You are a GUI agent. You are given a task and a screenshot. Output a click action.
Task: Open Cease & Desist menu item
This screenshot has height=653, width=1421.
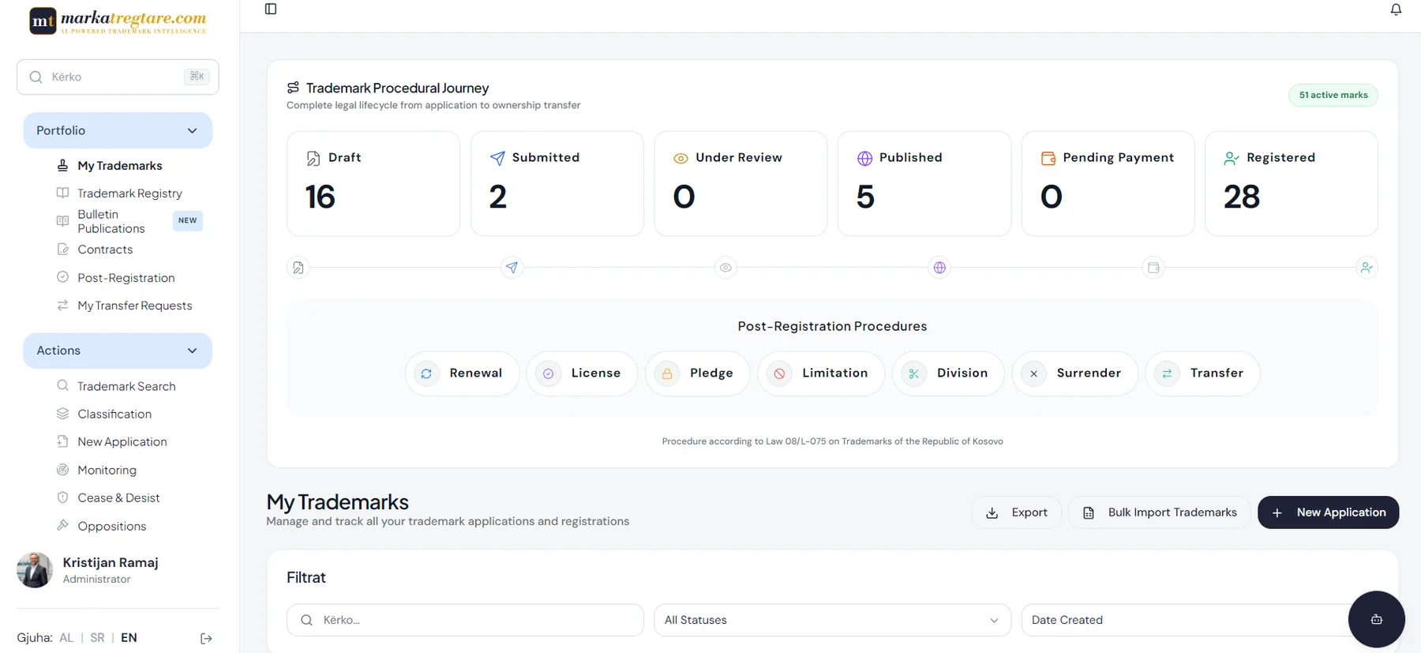click(118, 498)
